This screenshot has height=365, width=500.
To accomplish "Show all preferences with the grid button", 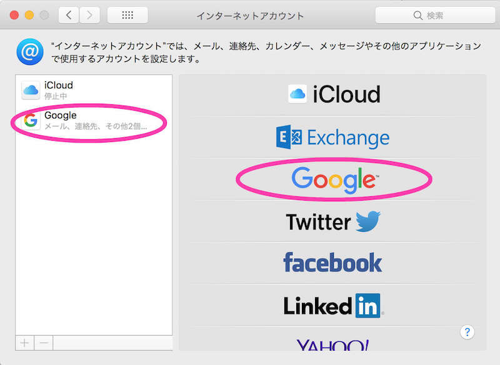I will point(127,15).
